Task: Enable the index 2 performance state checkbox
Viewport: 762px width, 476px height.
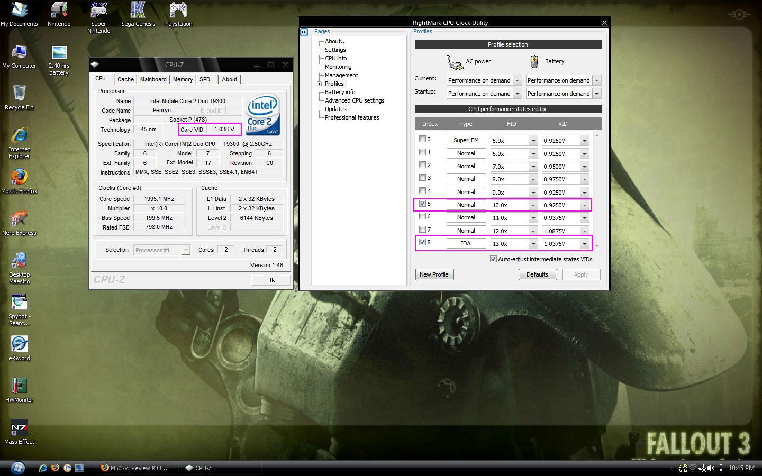Action: 422,165
